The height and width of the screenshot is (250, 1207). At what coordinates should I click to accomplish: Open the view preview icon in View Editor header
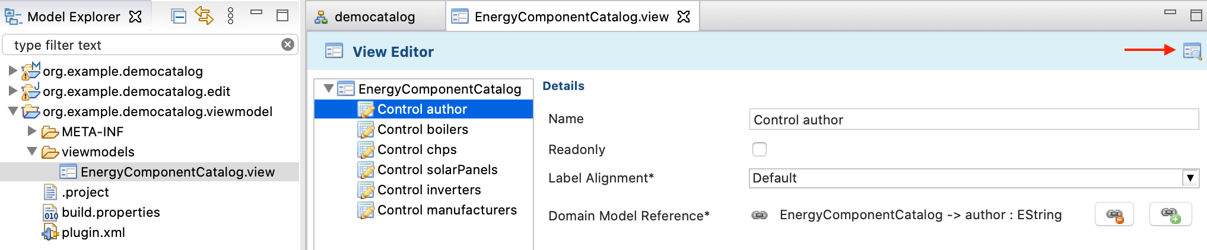pos(1192,52)
